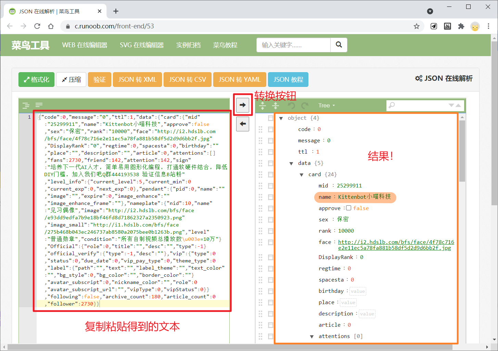This screenshot has height=351, width=498.
Task: Expand all fields in tree view
Action: point(263,105)
